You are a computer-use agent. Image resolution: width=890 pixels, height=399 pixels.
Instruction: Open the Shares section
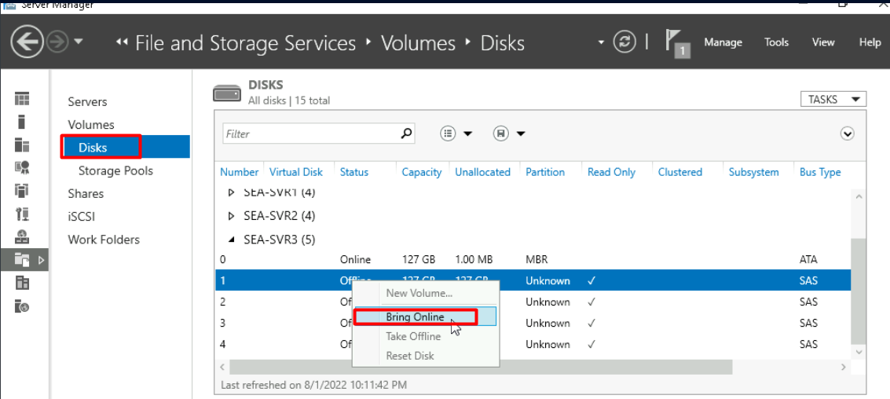86,193
